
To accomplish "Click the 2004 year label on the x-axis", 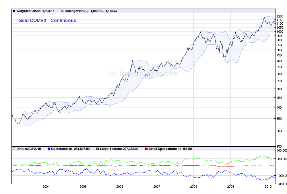I will 46,187.
